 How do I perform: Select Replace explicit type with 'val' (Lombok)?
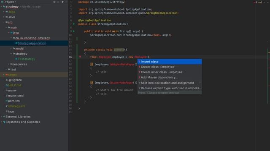(170, 88)
